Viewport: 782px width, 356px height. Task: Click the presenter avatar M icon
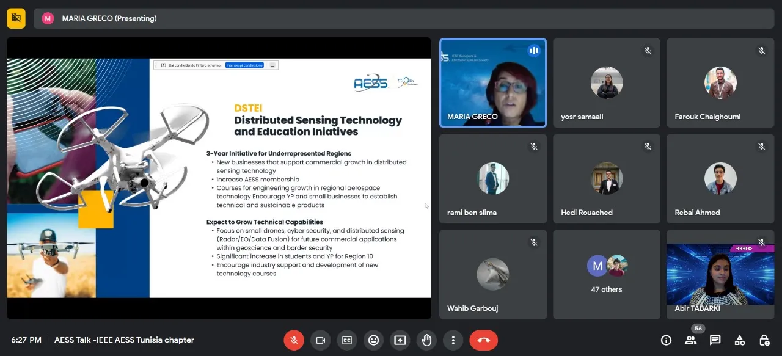coord(48,18)
